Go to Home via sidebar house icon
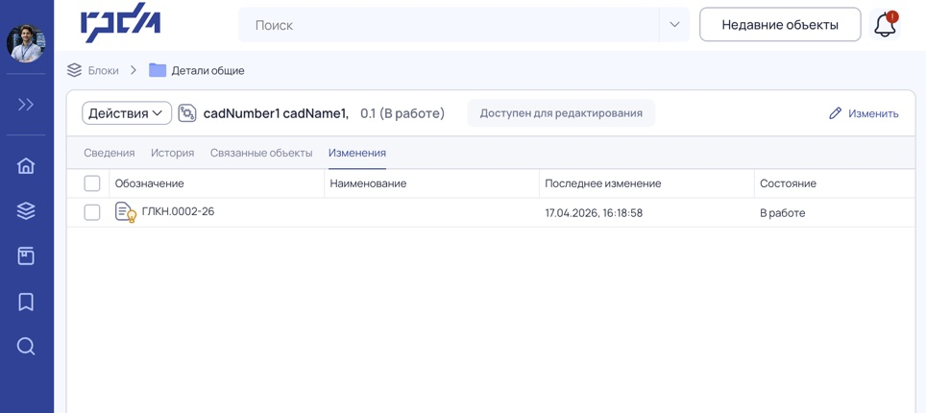This screenshot has width=926, height=413. click(x=25, y=166)
